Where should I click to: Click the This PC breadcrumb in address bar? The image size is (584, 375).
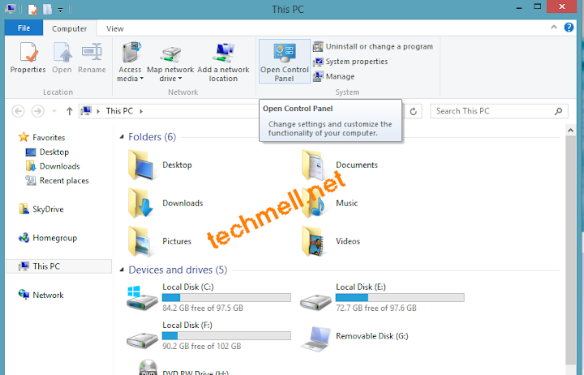click(119, 111)
